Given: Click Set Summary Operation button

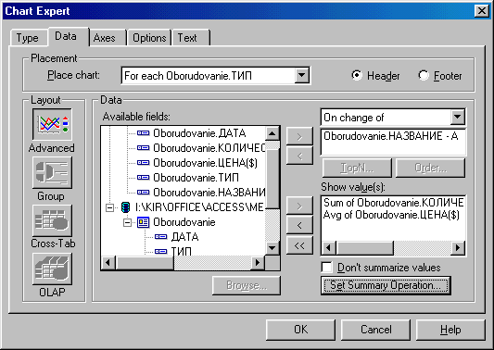Looking at the screenshot, I should tap(386, 285).
